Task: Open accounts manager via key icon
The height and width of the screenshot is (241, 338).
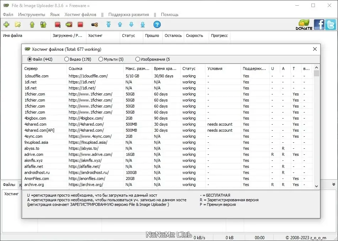Action: point(95,25)
